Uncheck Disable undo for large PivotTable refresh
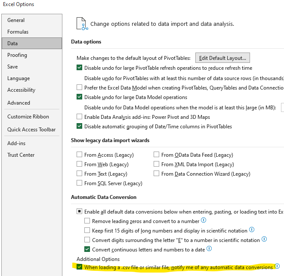The height and width of the screenshot is (276, 284). [79, 68]
